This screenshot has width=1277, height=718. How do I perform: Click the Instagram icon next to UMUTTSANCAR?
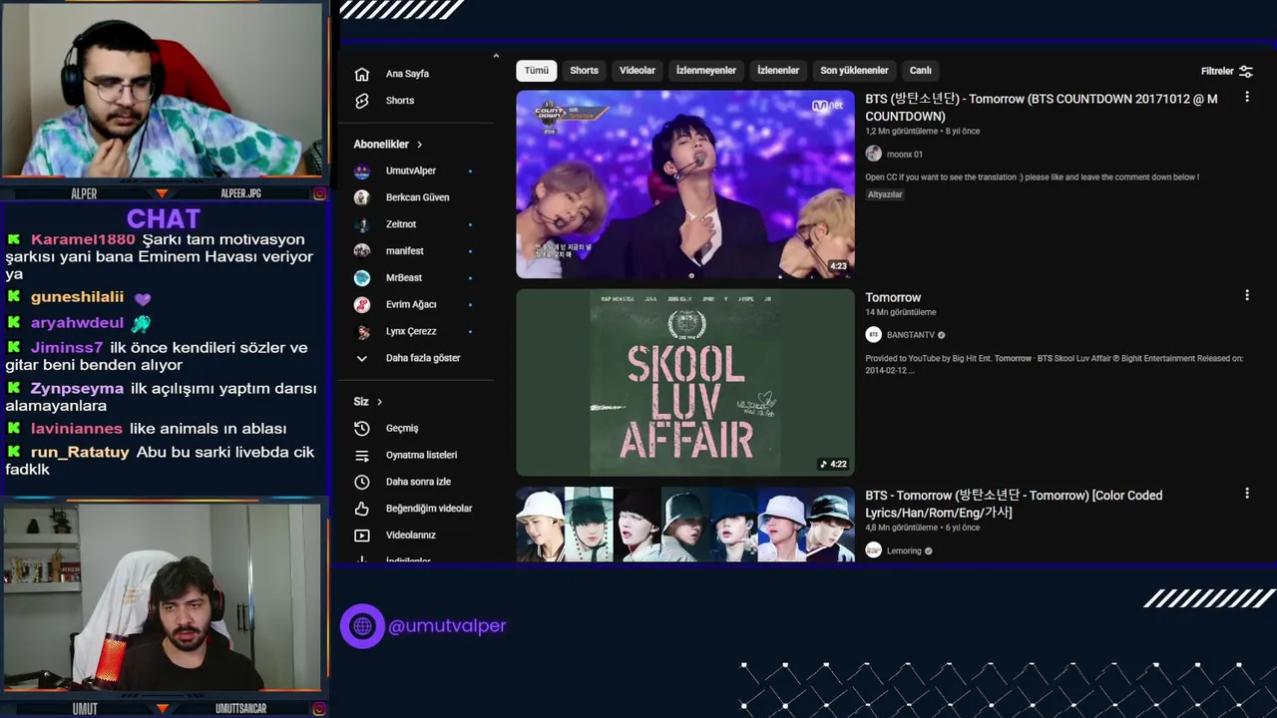pos(319,709)
